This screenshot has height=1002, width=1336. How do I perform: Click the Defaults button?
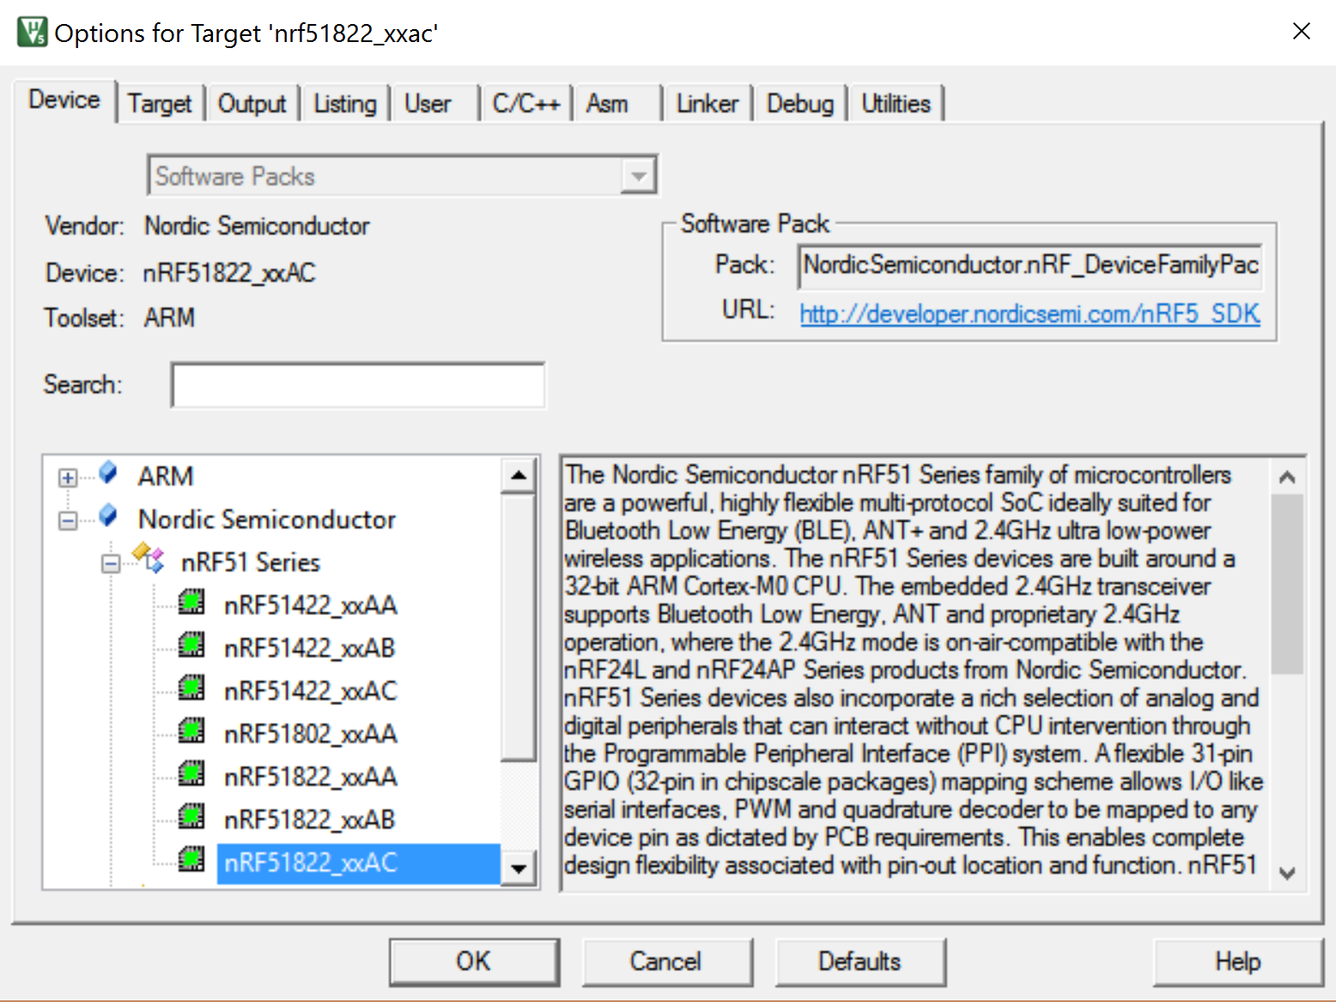tap(860, 962)
